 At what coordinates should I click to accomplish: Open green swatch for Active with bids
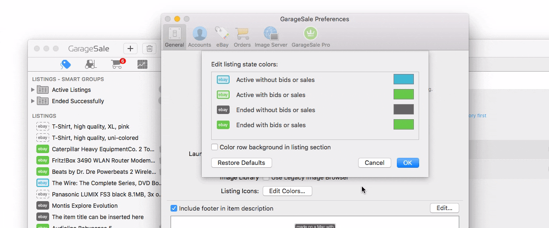403,94
